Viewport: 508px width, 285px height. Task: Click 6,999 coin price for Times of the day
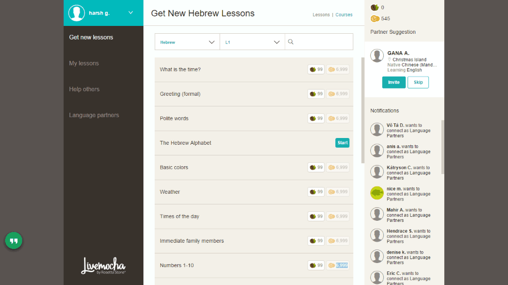(x=338, y=216)
